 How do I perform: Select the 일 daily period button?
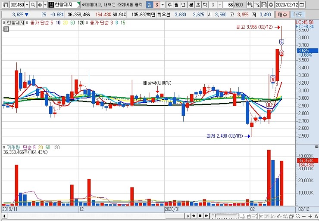click(150, 5)
